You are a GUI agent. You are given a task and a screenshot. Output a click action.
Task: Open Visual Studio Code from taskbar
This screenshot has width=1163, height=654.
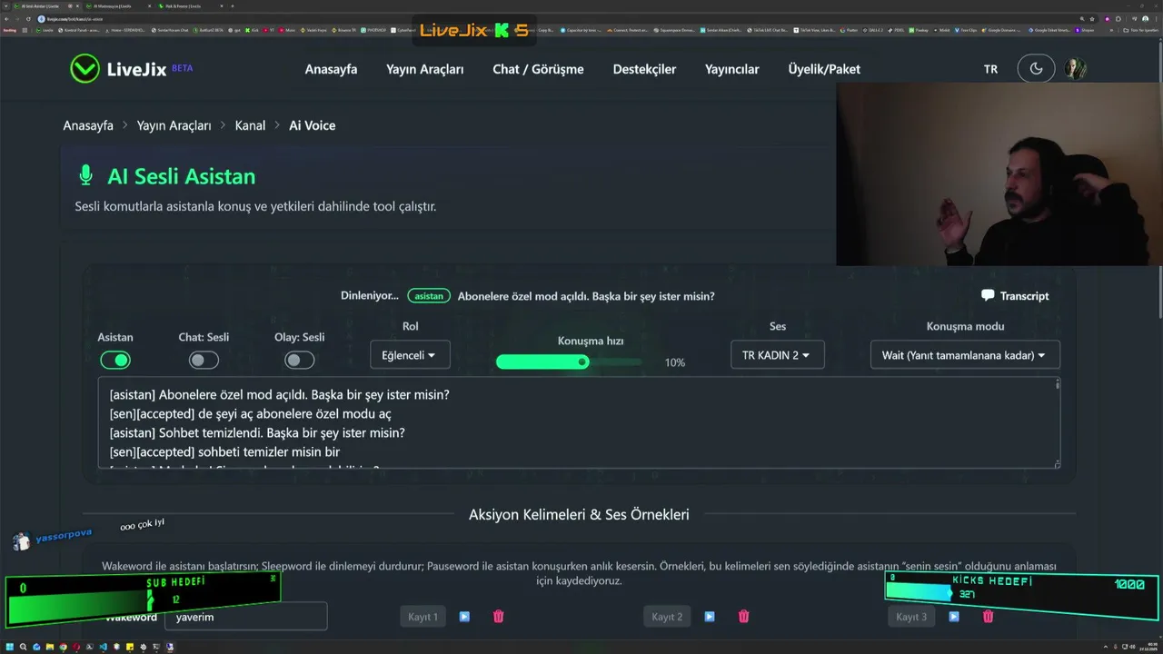pyautogui.click(x=104, y=647)
